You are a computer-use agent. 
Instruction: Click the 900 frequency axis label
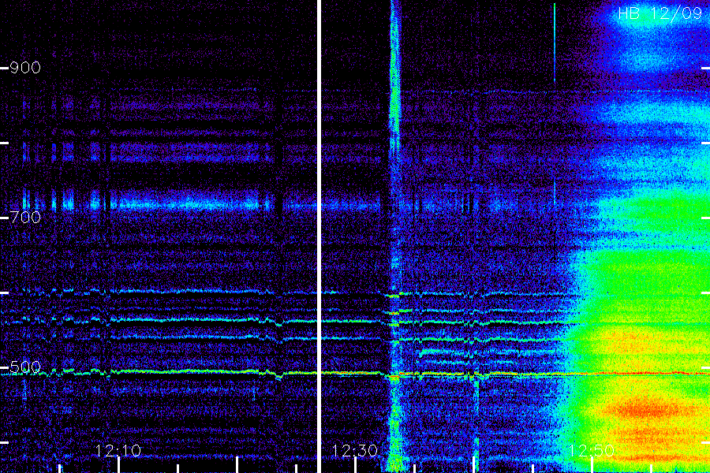pyautogui.click(x=25, y=68)
